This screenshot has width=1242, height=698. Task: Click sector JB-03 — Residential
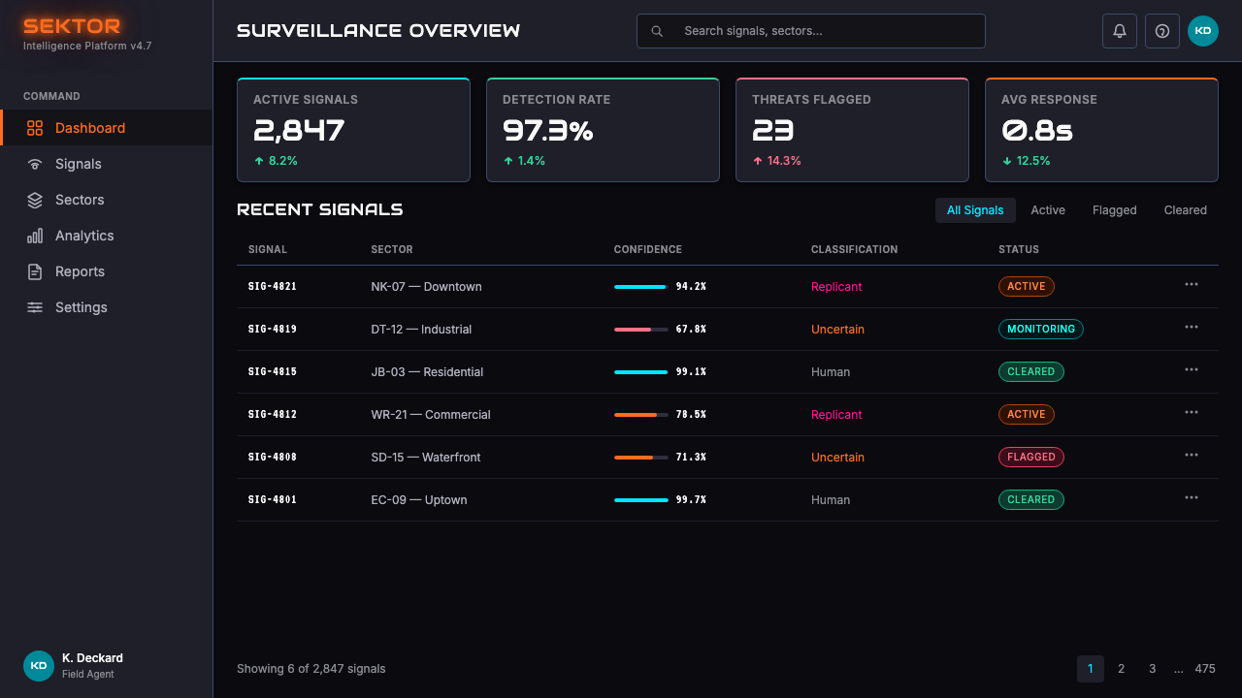pyautogui.click(x=427, y=372)
